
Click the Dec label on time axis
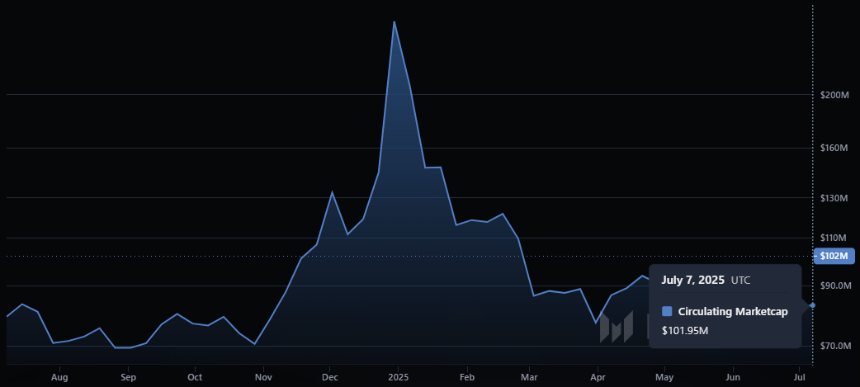point(329,377)
